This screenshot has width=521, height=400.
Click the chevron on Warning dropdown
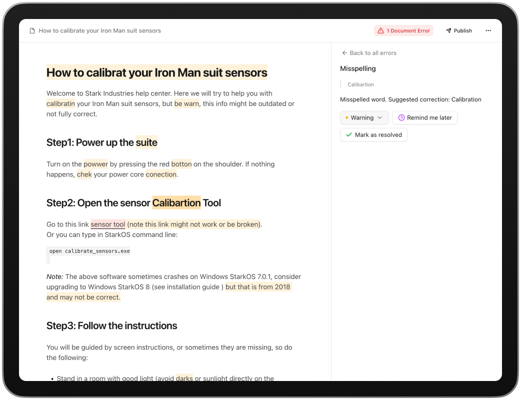tap(380, 117)
